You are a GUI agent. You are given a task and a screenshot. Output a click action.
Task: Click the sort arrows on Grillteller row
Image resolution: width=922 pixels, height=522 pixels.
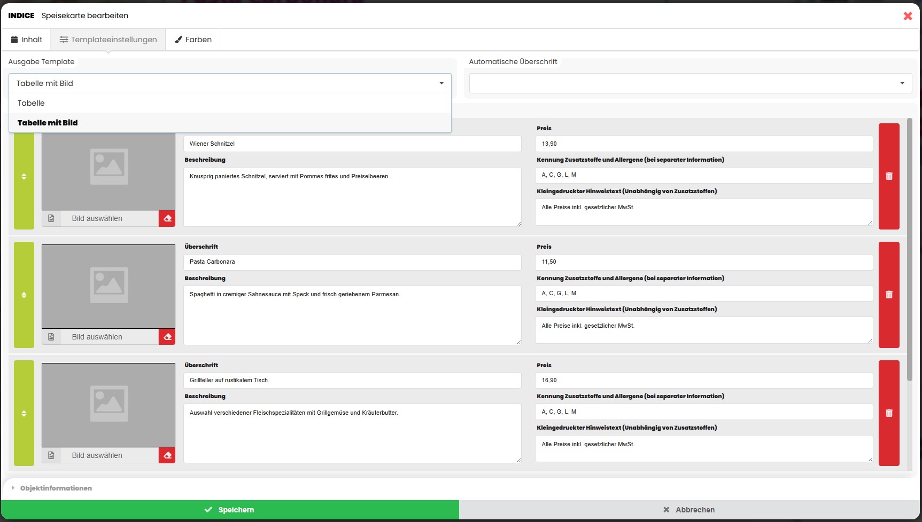24,414
